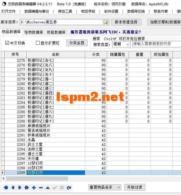
Task: Select the row 极道印记[道七]
Action: pos(91,107)
